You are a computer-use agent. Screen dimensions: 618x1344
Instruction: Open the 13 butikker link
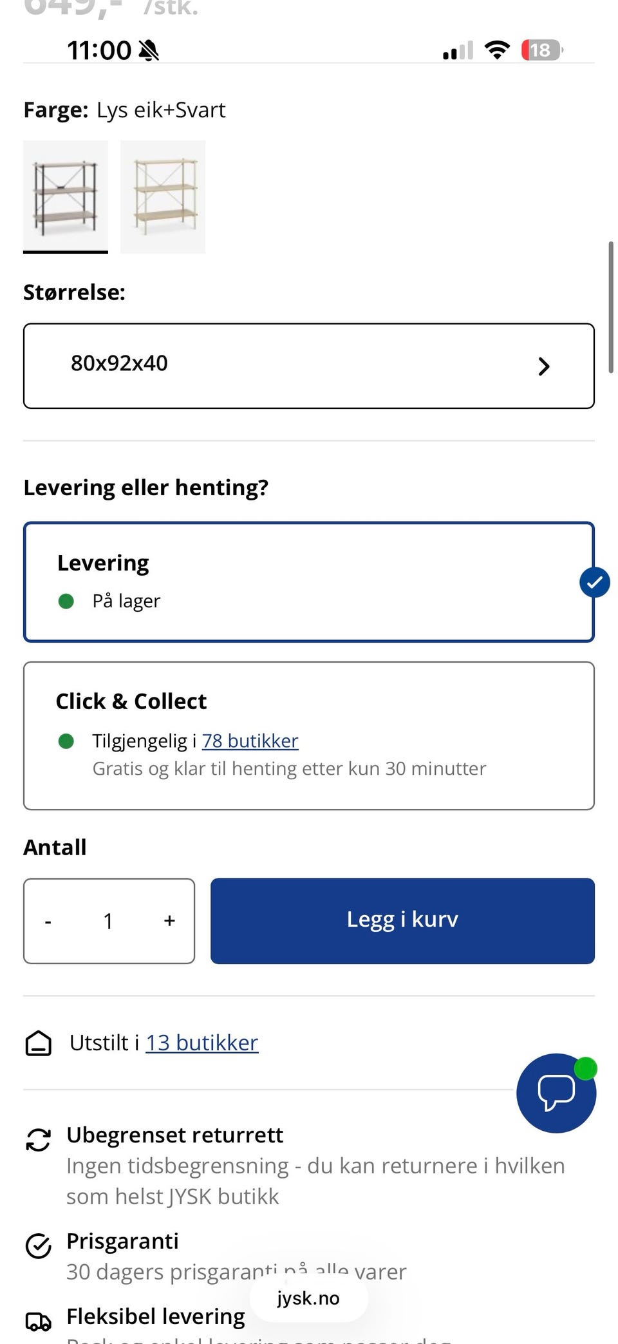[202, 1043]
